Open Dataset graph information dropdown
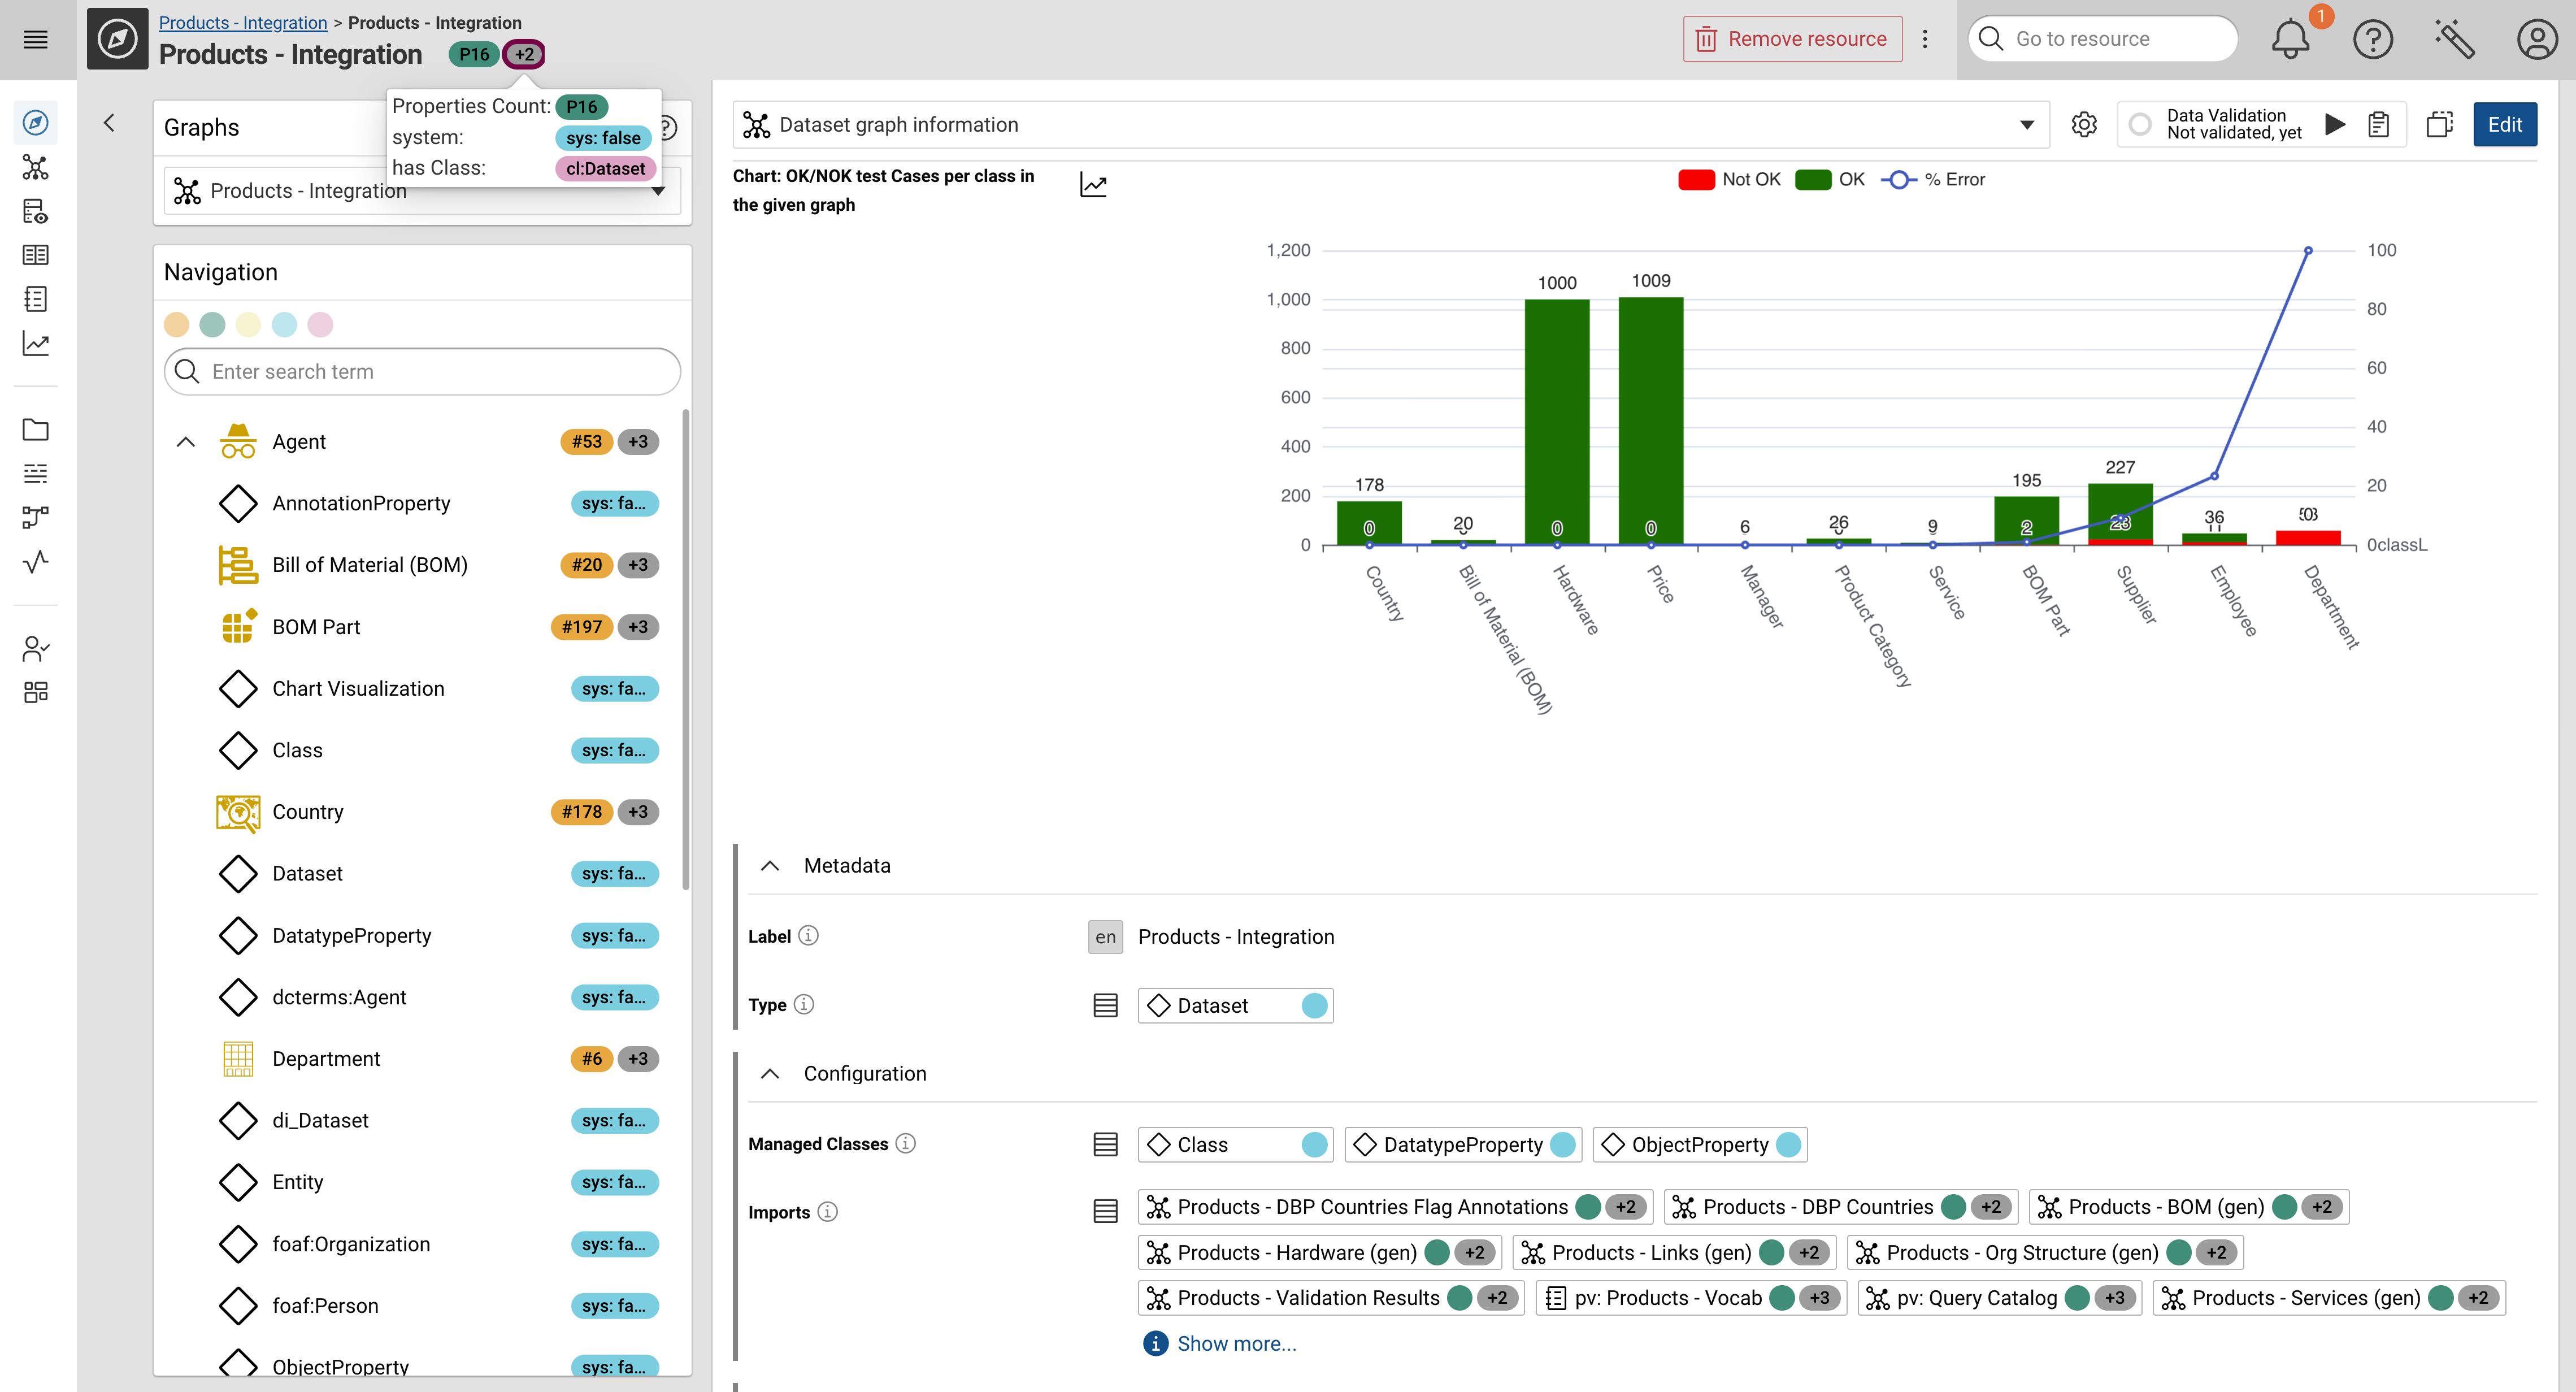The height and width of the screenshot is (1392, 2576). [x=2026, y=125]
